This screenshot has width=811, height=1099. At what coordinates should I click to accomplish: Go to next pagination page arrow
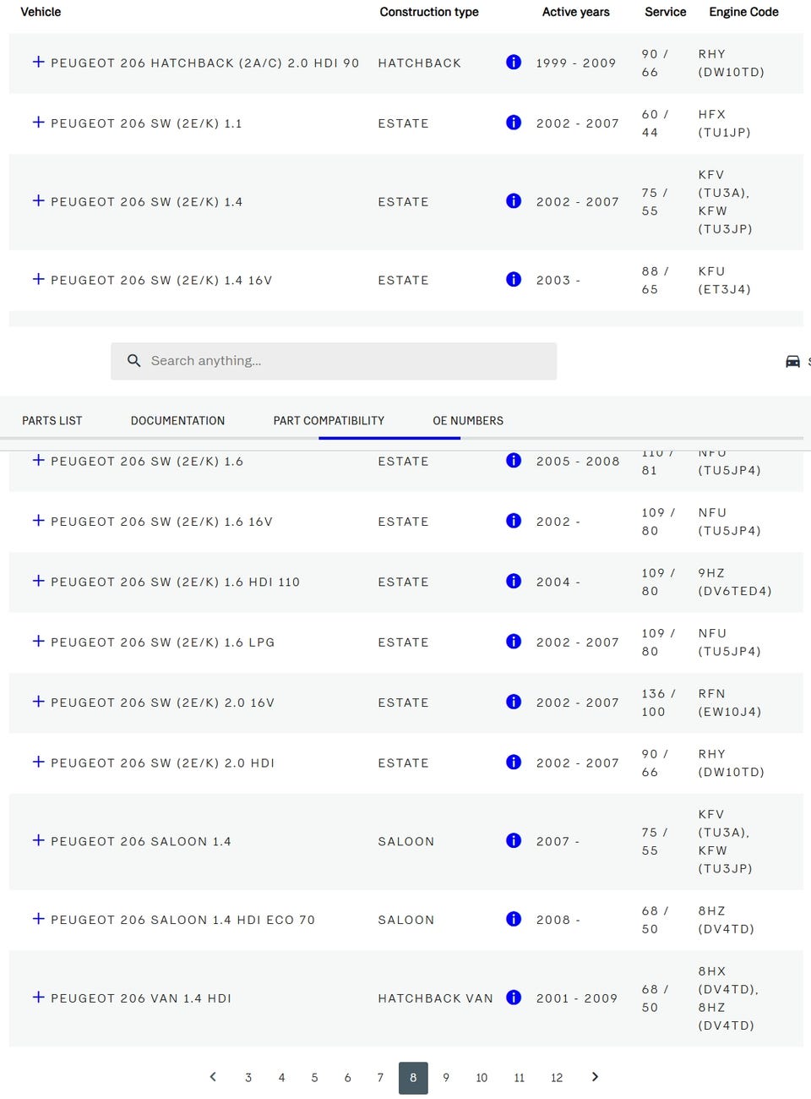point(595,1077)
